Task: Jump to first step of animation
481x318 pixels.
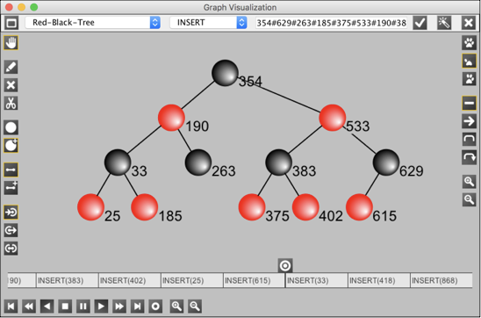Action: 11,306
